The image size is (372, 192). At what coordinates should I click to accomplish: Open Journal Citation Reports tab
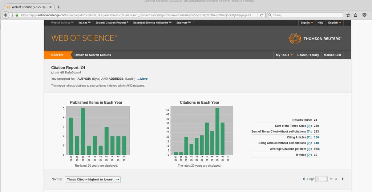pyautogui.click(x=112, y=23)
